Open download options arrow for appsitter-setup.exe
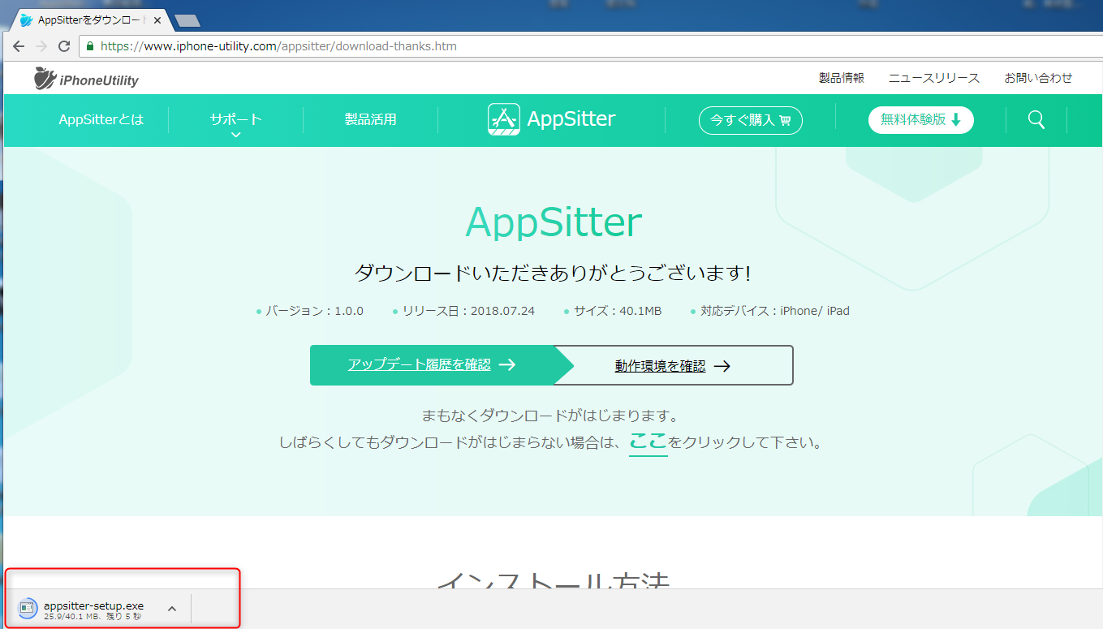The image size is (1103, 629). [x=172, y=608]
